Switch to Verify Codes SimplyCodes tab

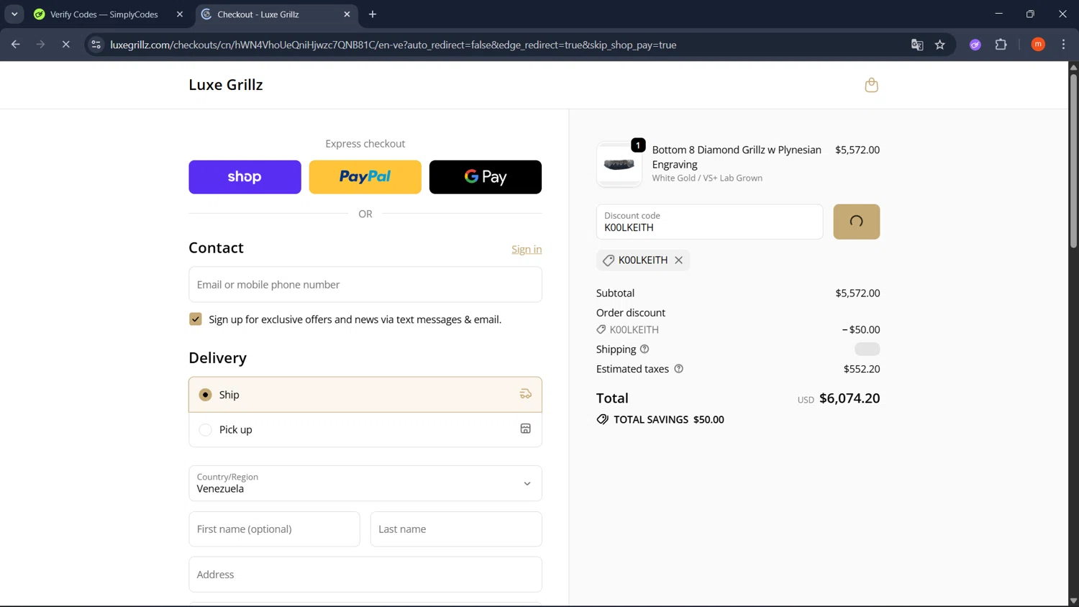click(x=104, y=14)
